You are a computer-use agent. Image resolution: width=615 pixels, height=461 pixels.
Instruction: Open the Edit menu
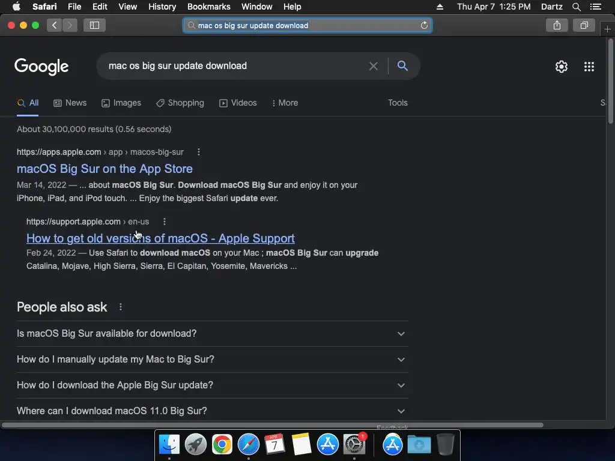click(100, 7)
